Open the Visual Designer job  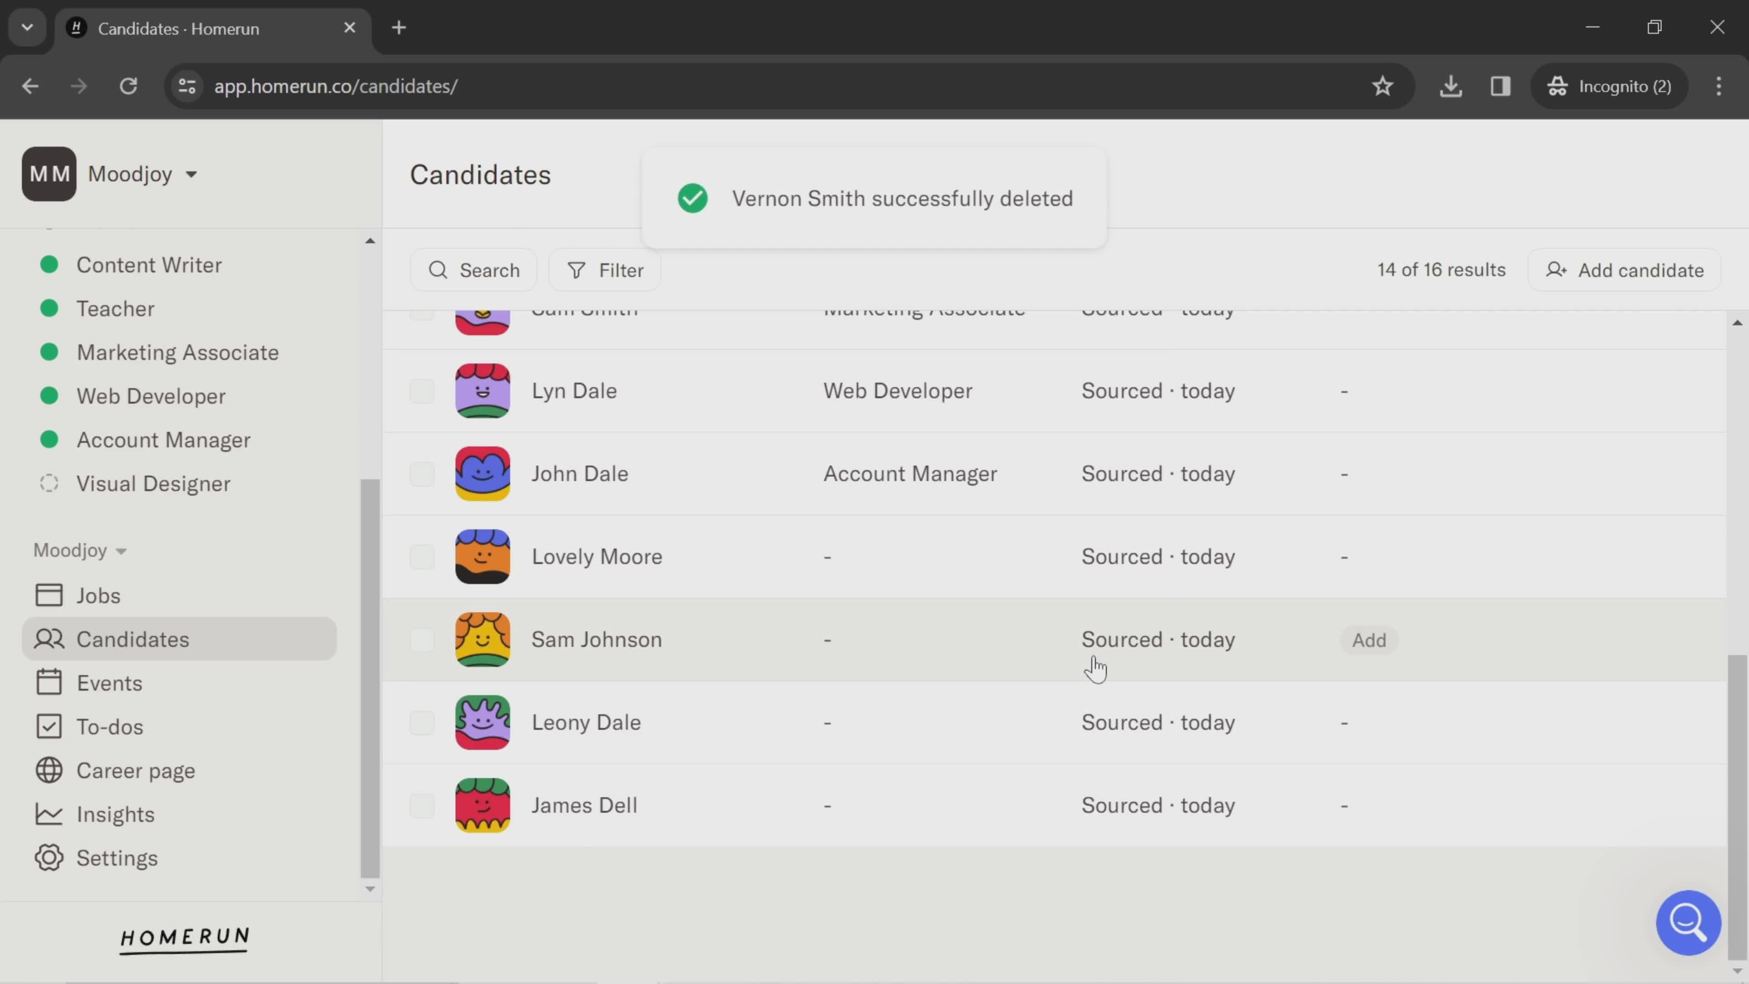coord(153,483)
